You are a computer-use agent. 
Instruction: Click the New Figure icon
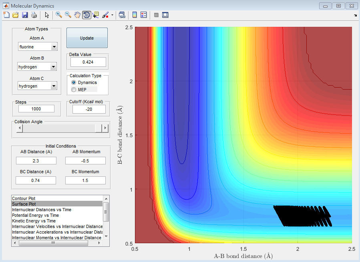coord(6,15)
